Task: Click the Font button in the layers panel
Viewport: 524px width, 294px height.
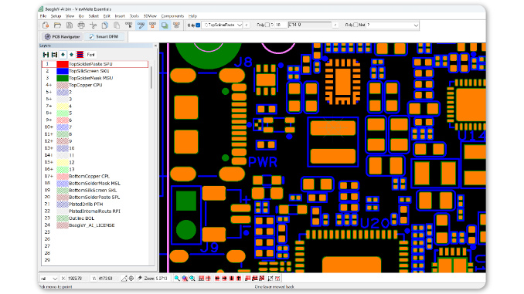Action: coord(91,54)
